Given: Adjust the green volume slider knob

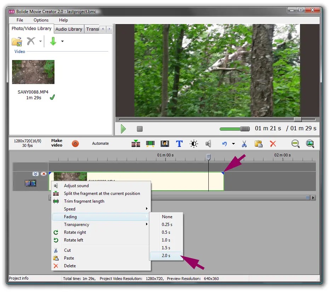Looking at the screenshot, I should tap(245, 129).
